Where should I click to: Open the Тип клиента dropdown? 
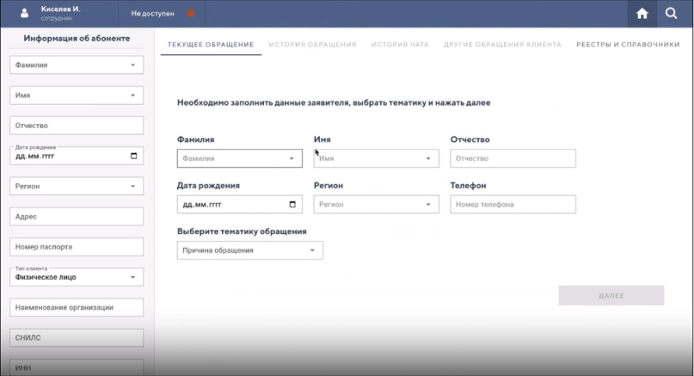coord(77,277)
